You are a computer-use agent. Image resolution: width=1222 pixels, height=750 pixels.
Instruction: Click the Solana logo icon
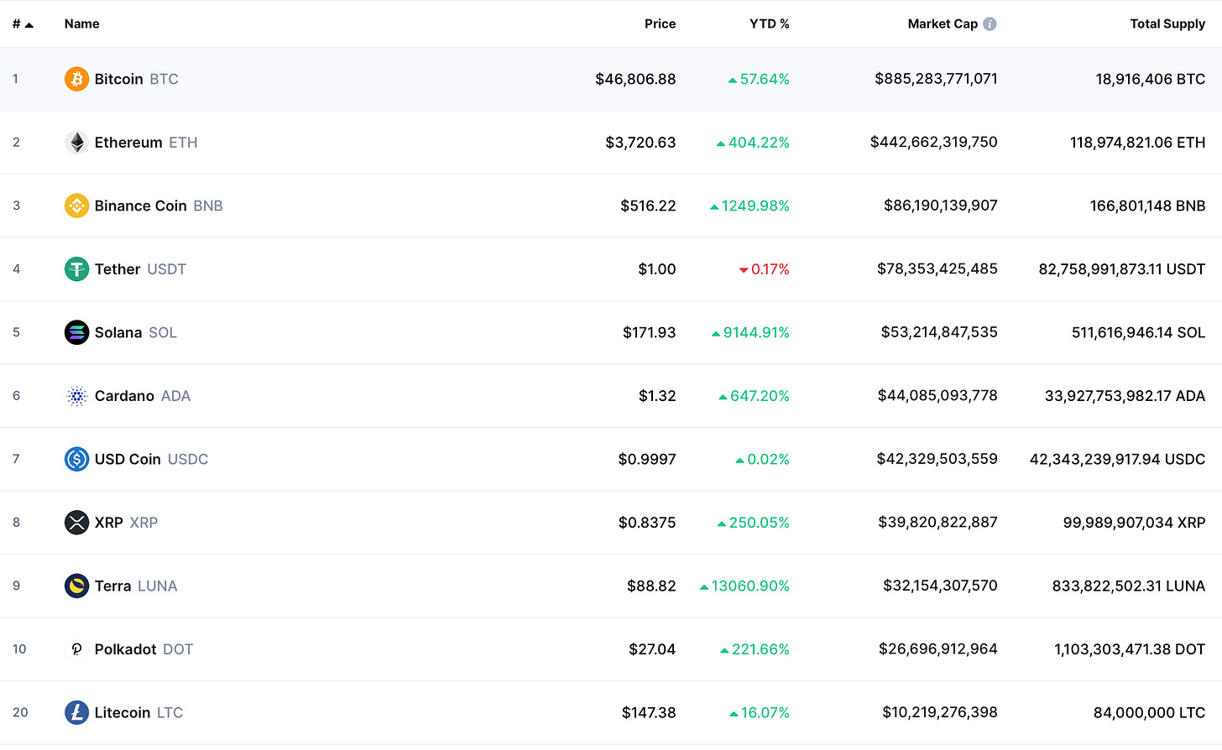point(76,332)
